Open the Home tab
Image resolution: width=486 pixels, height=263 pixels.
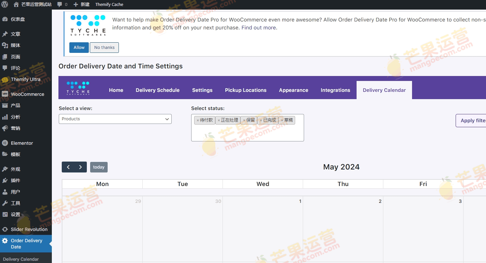click(x=116, y=90)
